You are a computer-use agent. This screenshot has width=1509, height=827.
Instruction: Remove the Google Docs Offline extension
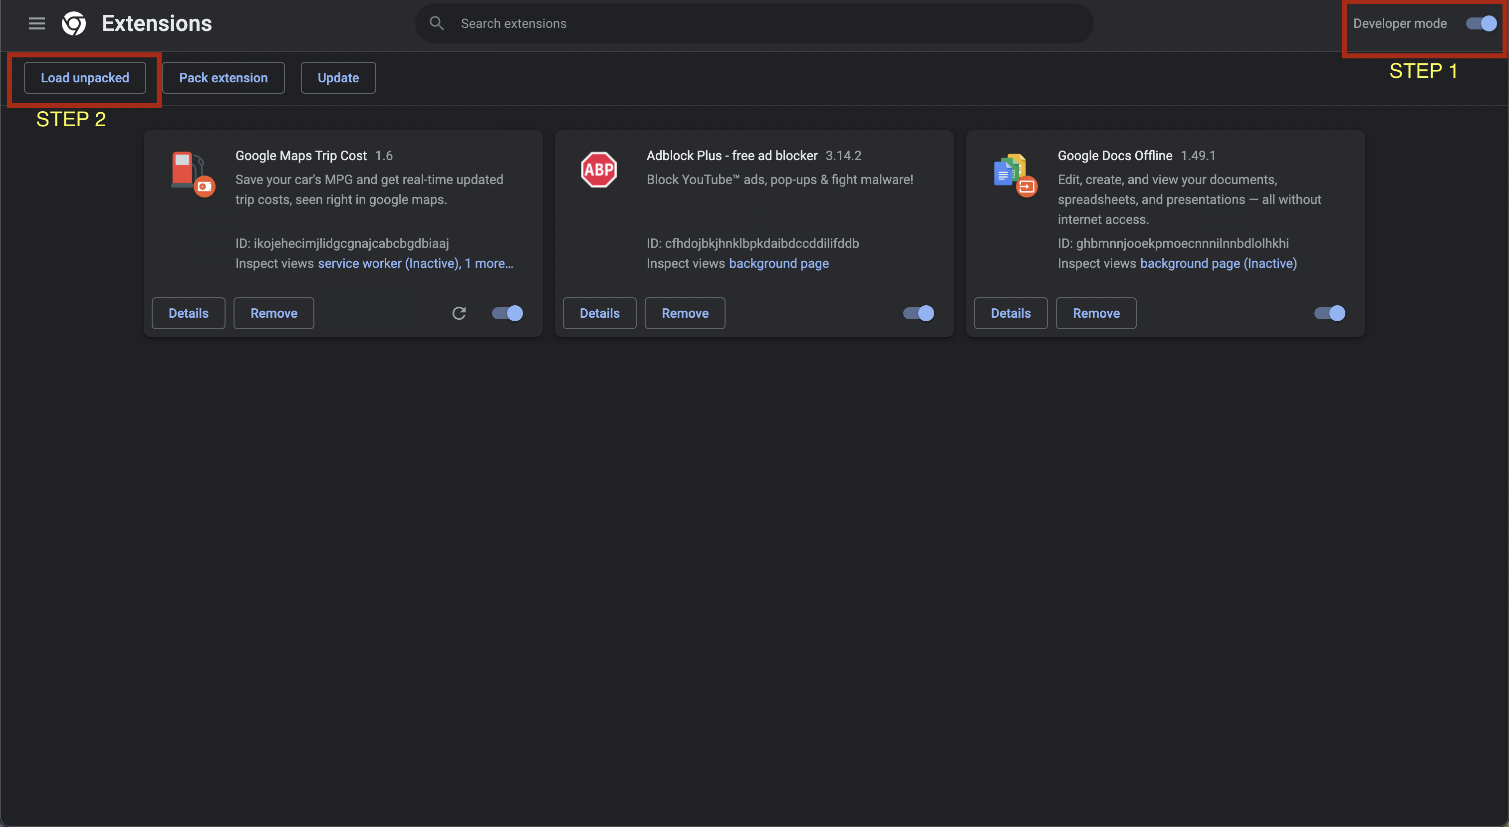[x=1095, y=313]
